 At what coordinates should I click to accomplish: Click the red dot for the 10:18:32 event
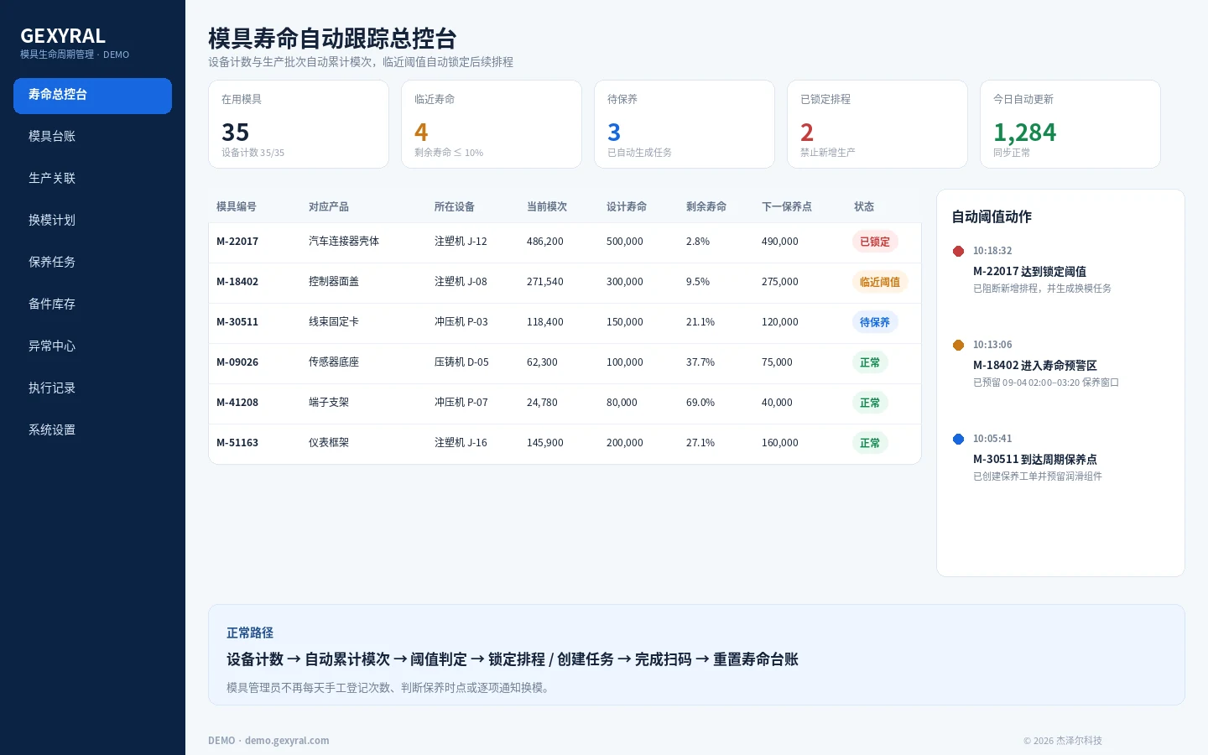click(959, 251)
